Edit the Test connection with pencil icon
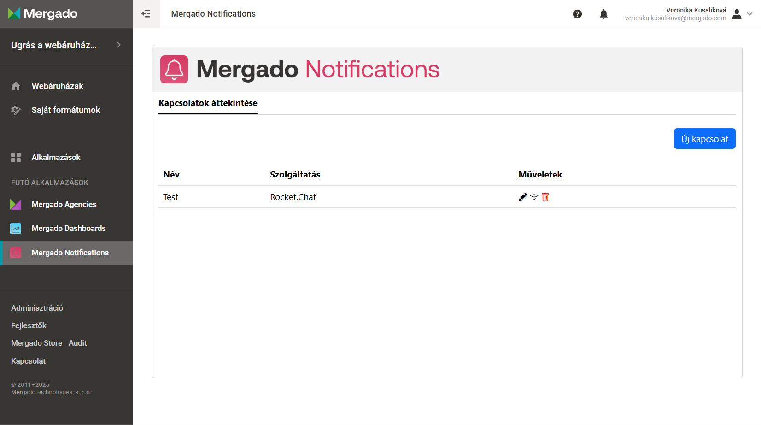 [522, 197]
